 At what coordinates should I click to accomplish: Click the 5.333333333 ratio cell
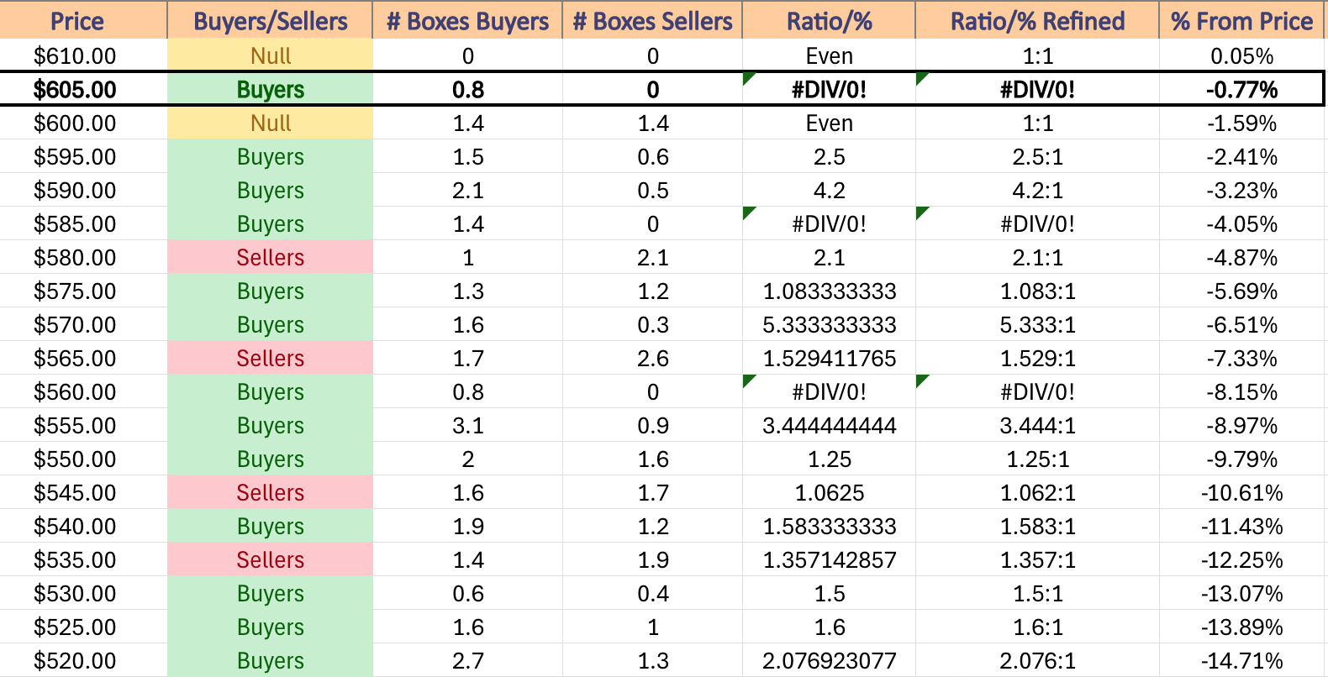pos(829,324)
